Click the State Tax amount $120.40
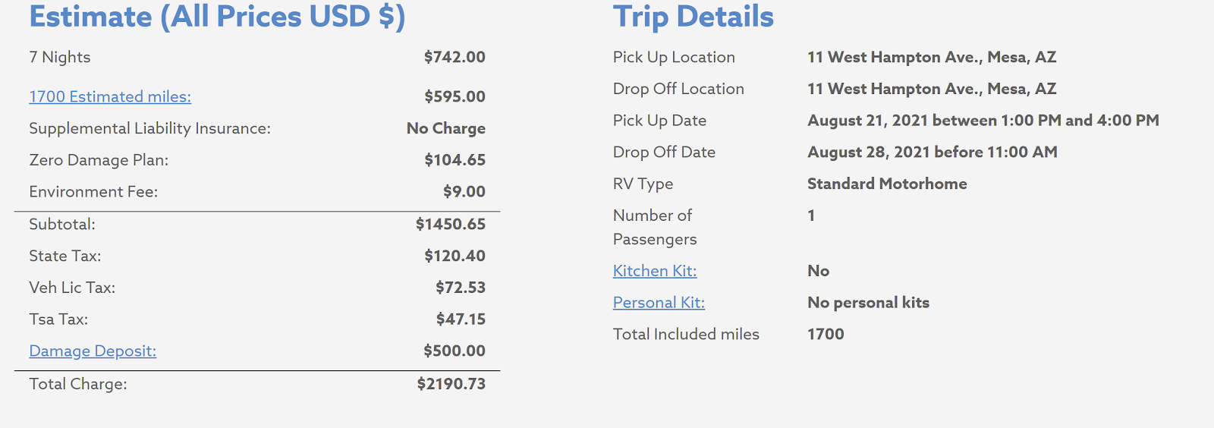 454,256
